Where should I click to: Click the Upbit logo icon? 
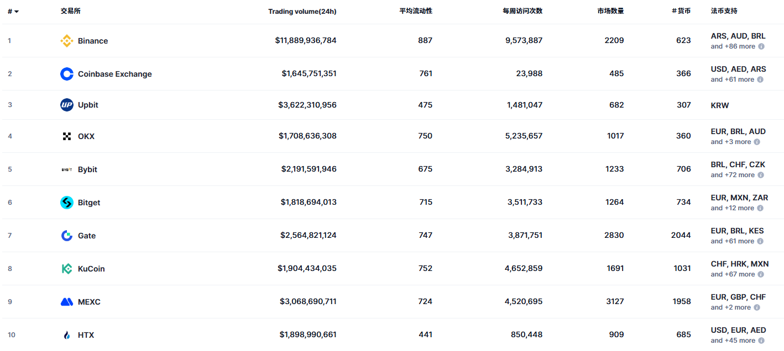point(66,105)
